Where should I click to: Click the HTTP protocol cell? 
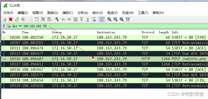pyautogui.click(x=146, y=59)
